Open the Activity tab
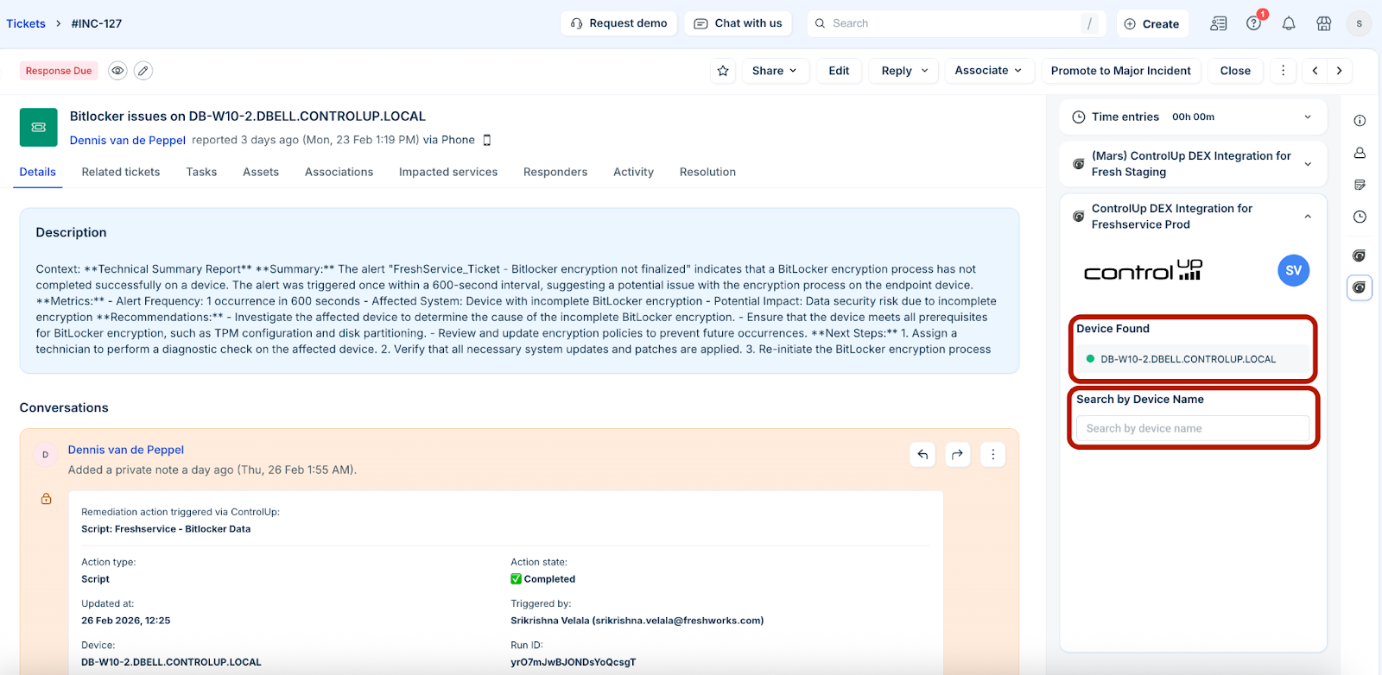Image resolution: width=1382 pixels, height=675 pixels. (x=633, y=172)
